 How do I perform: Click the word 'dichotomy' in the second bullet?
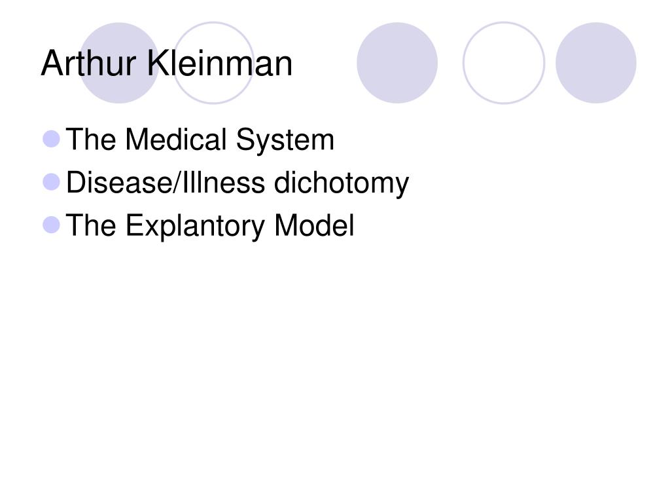(341, 183)
